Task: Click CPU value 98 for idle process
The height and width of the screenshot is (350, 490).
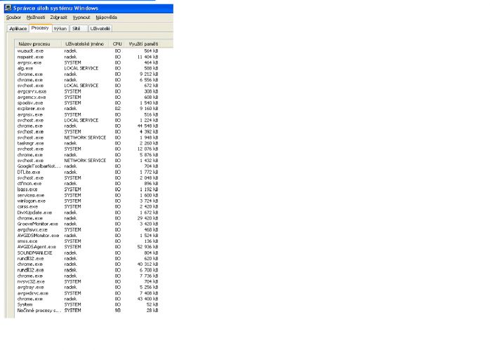Action: tap(117, 311)
